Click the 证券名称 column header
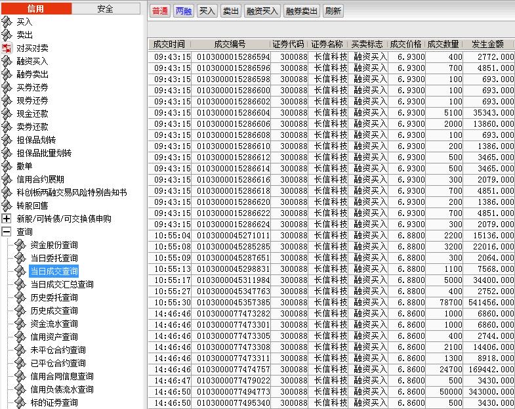This screenshot has height=409, width=515. pos(327,44)
